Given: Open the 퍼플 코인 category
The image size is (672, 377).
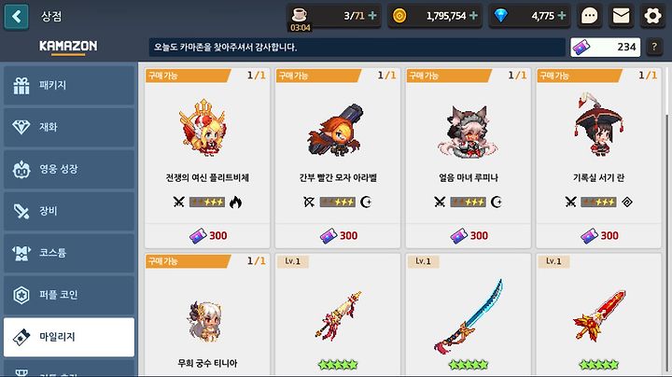Looking at the screenshot, I should click(69, 295).
